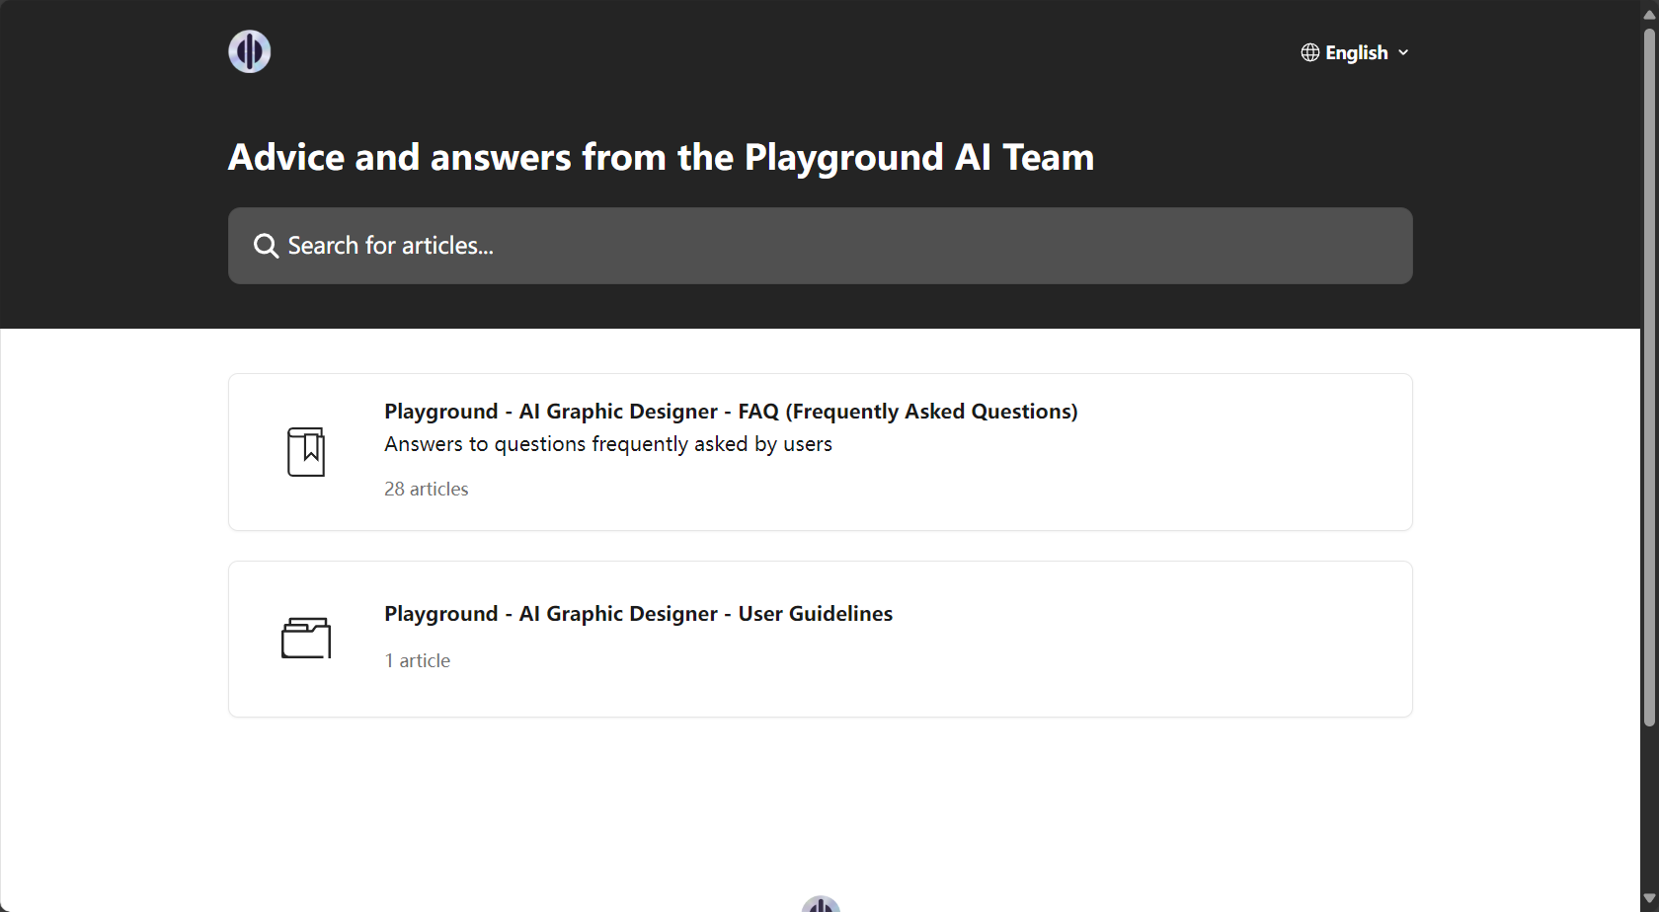
Task: Click the scrollbar down arrow
Action: click(x=1649, y=900)
